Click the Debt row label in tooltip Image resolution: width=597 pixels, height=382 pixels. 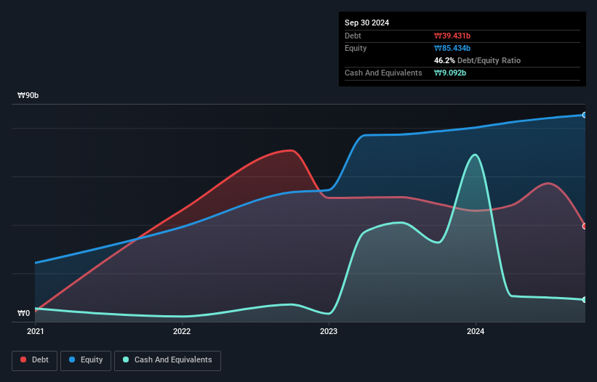click(353, 36)
